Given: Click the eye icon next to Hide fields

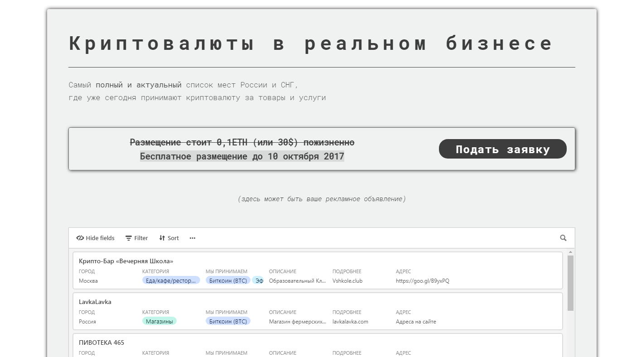Looking at the screenshot, I should click(80, 238).
